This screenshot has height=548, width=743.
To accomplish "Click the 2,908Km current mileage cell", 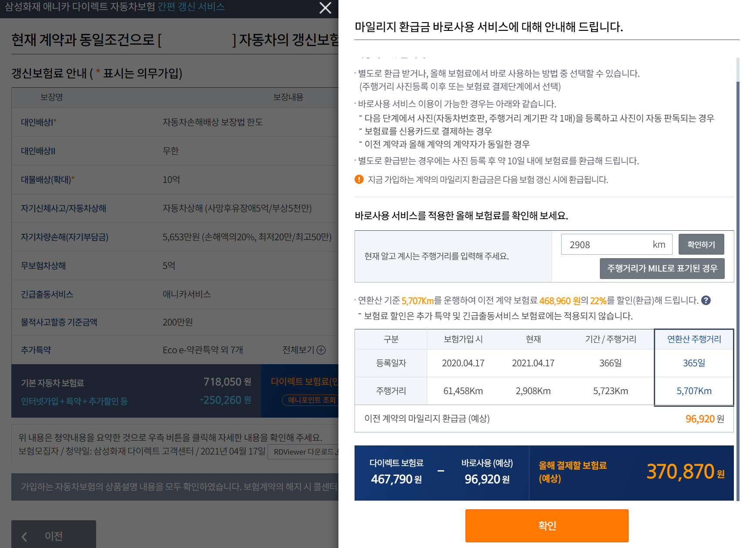I will (533, 391).
